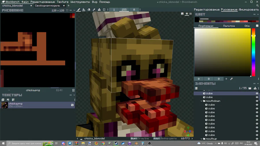Hide first cube under mouthdown

[257, 105]
